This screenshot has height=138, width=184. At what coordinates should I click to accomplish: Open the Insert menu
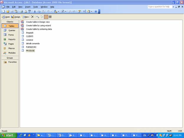coord(28,7)
